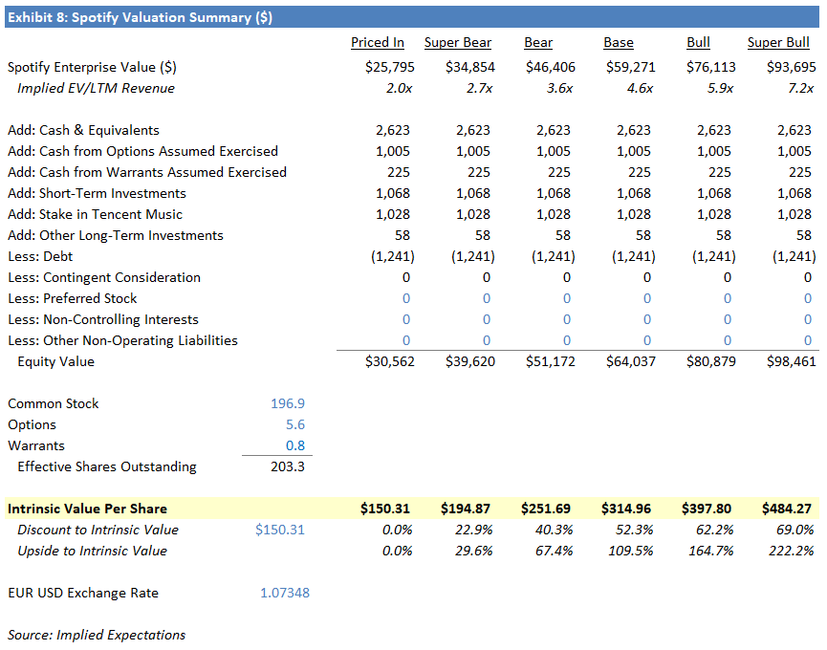Screen dimensions: 827x650
Task: Click enterprise value cell $25,795
Action: [390, 68]
